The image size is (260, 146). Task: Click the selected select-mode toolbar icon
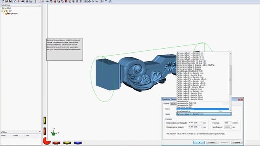tap(85, 2)
